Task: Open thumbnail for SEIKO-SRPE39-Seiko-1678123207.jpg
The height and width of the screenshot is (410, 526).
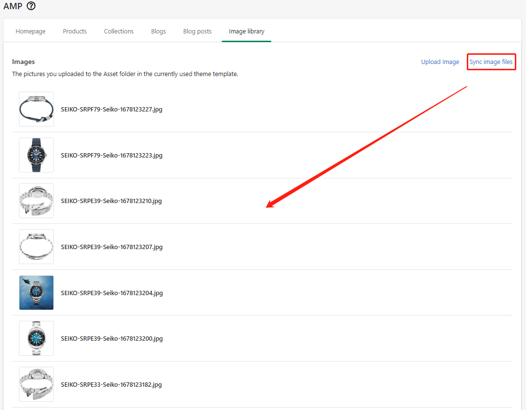Action: [36, 247]
